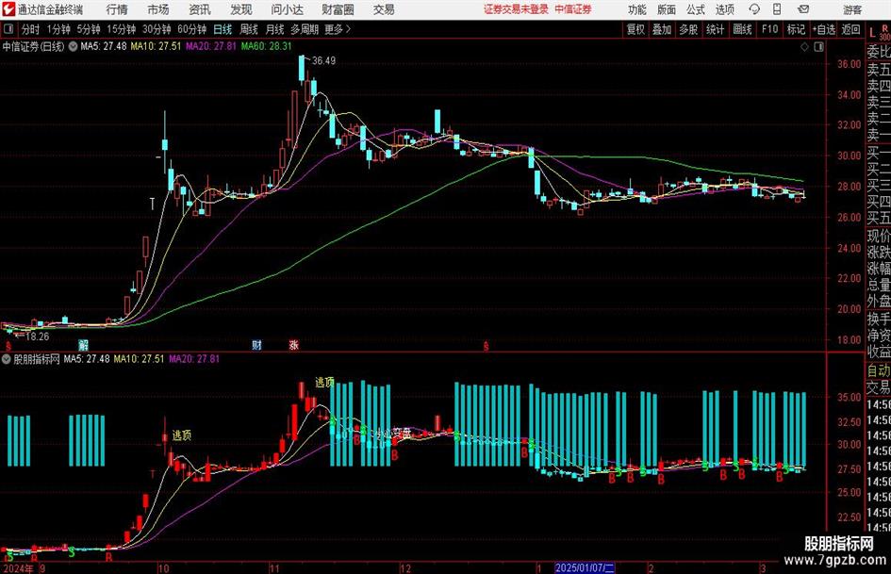Click the 中信证券(日线) chart title
The height and width of the screenshot is (574, 891).
click(34, 46)
